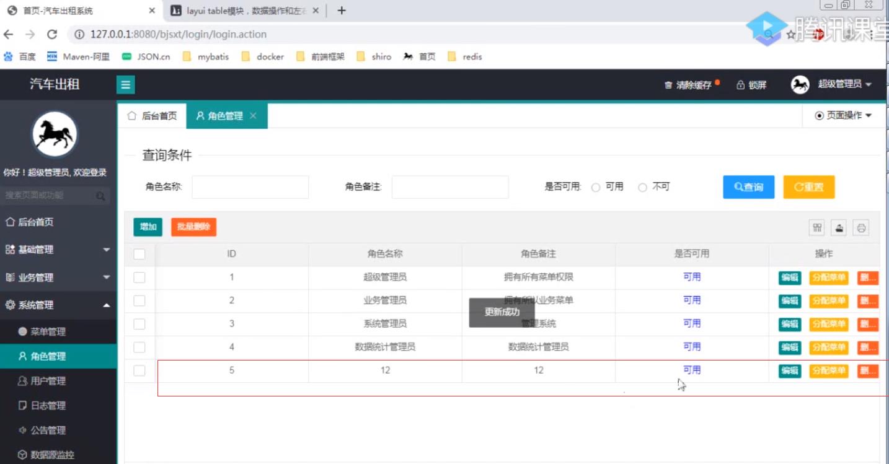
Task: Select the 不可 radio button
Action: coord(642,187)
